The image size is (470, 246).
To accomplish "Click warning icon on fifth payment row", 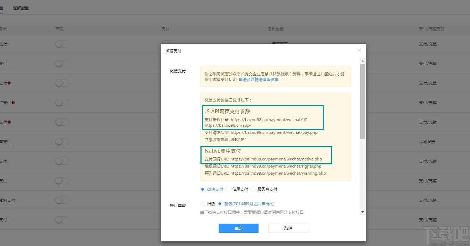I will pos(9,122).
